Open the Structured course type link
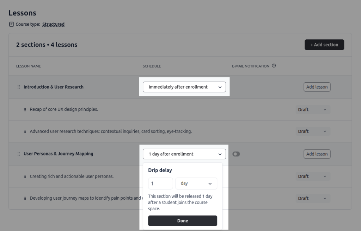This screenshot has width=361, height=231. tap(53, 24)
